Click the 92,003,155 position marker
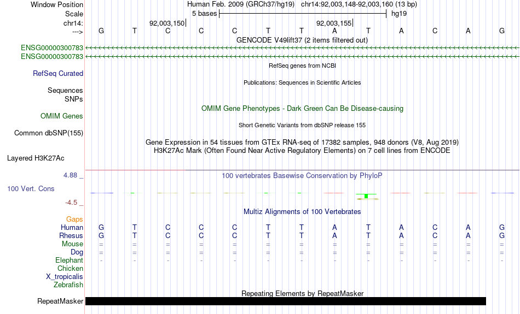Image resolution: width=520 pixels, height=314 pixels. (x=334, y=23)
